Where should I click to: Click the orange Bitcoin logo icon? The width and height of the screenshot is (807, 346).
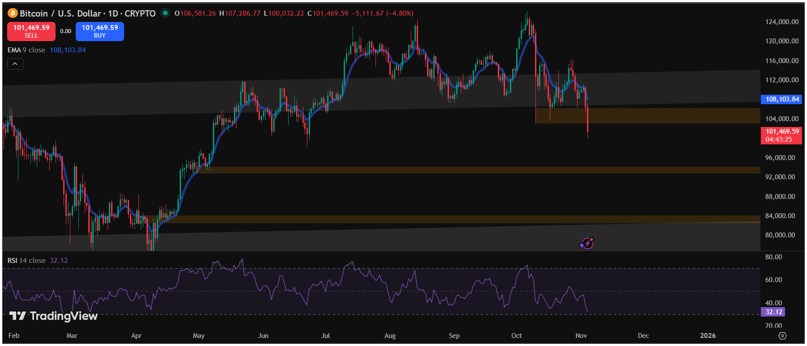13,13
